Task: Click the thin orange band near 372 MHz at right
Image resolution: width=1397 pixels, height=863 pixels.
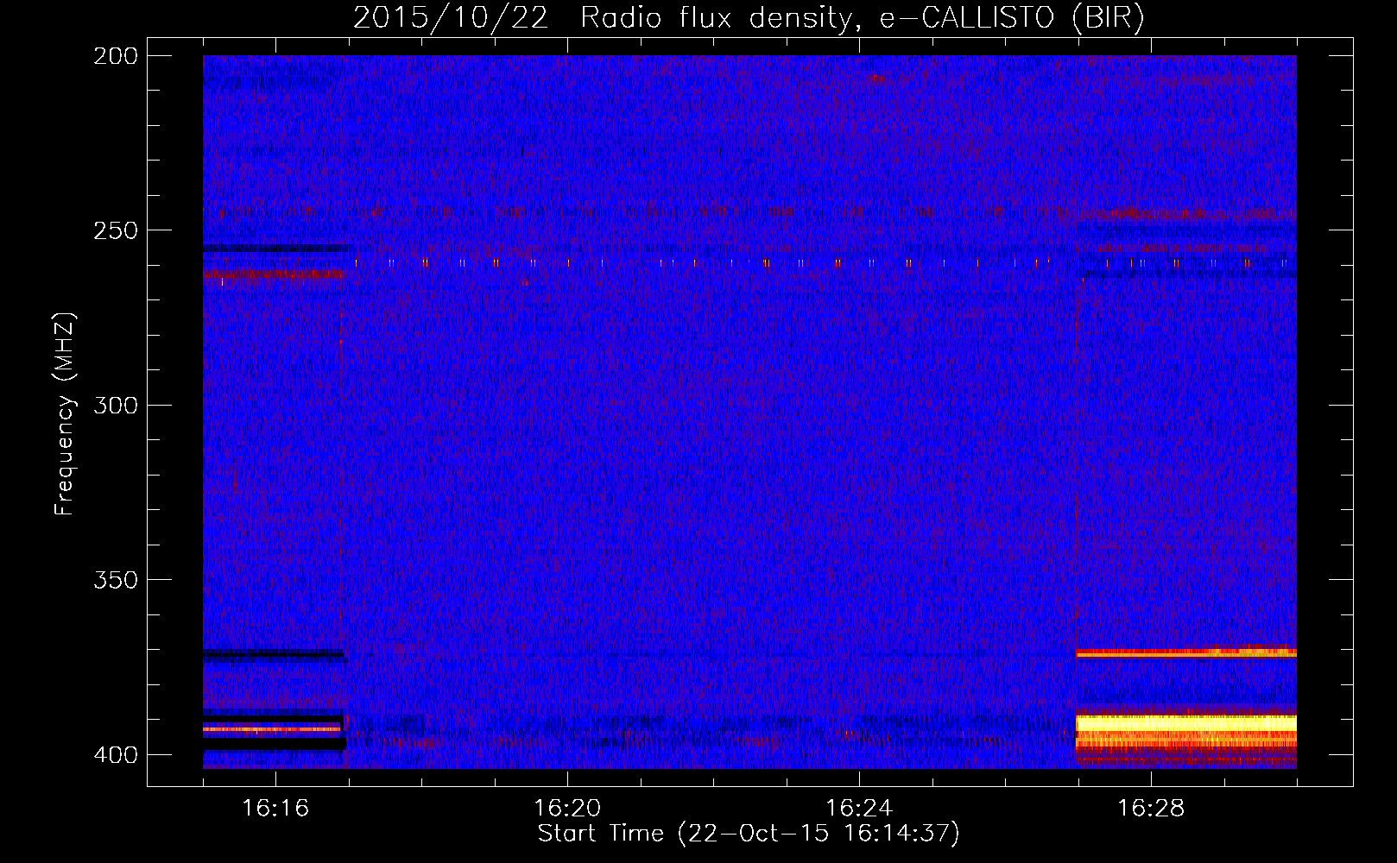Action: (1186, 654)
